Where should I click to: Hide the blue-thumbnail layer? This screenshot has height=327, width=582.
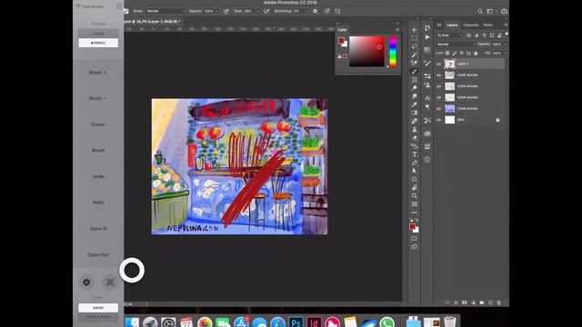click(438, 108)
